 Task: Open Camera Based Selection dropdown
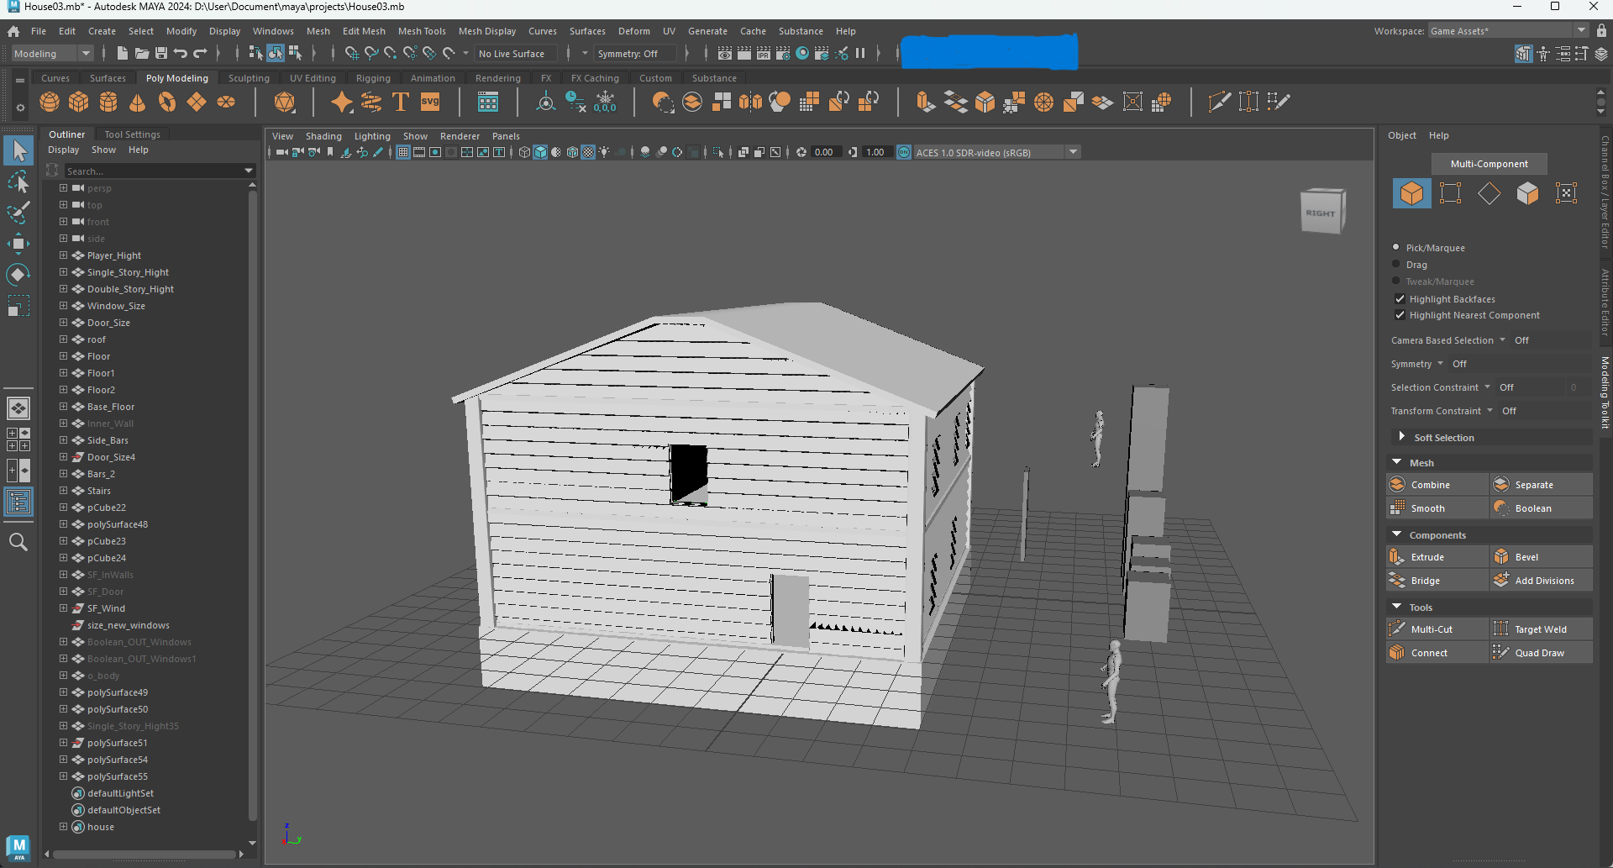point(1448,340)
